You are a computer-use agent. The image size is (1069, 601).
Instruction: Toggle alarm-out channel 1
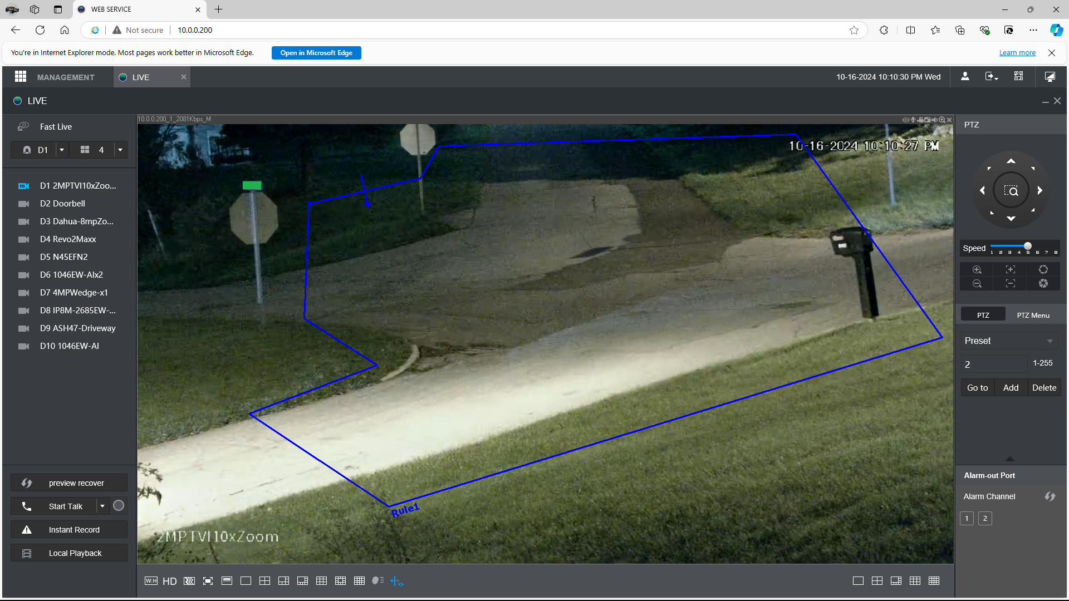[x=967, y=519]
